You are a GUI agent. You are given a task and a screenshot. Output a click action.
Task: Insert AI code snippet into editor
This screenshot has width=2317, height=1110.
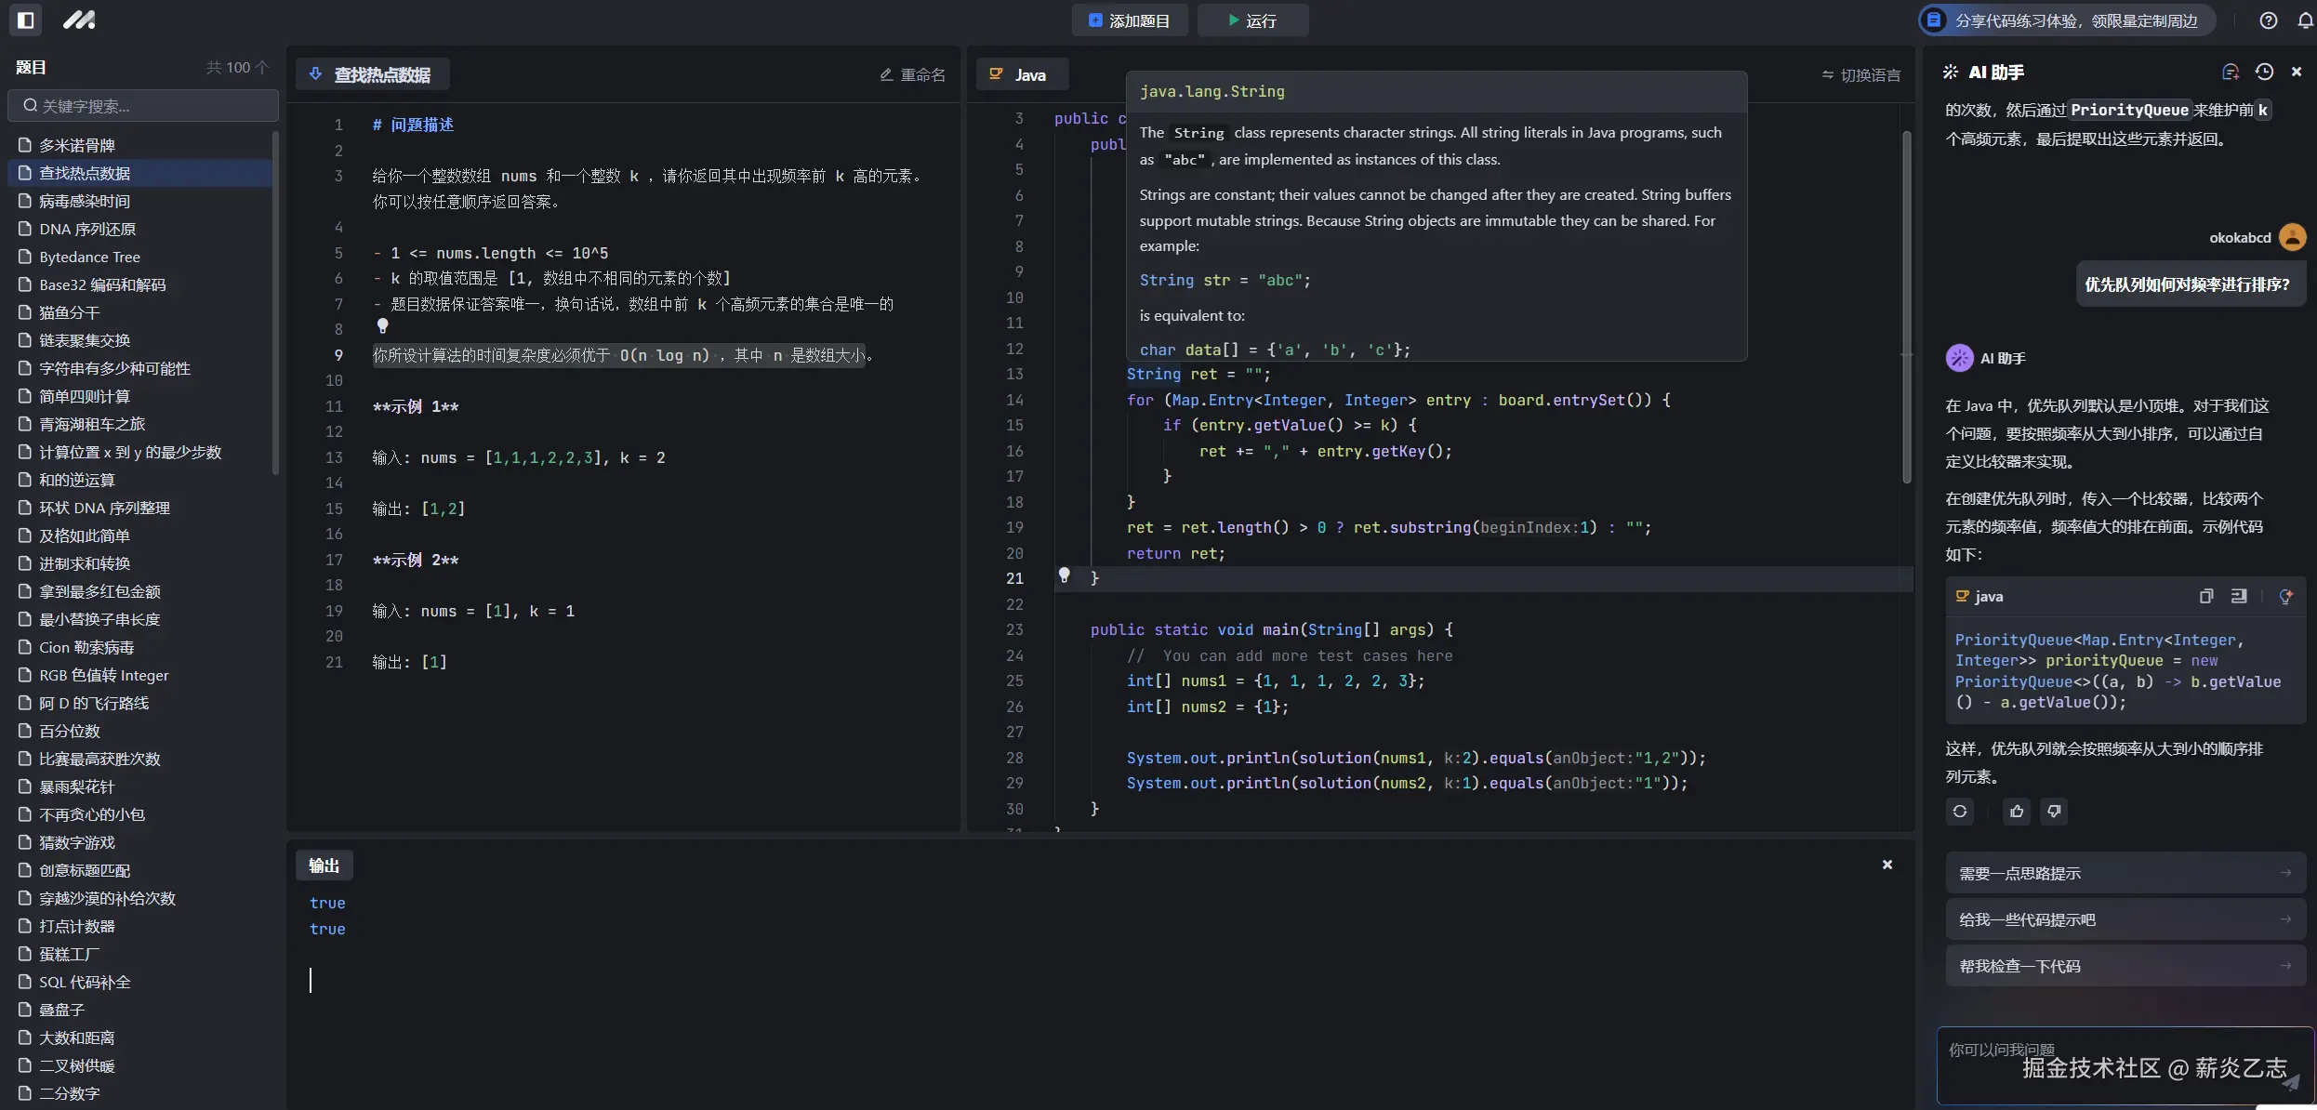click(x=2239, y=597)
